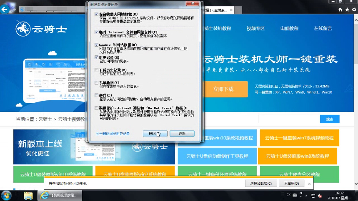Viewport: 358px width, 201px height.
Task: Select Internet Explorer taskbar item
Action: (60, 195)
